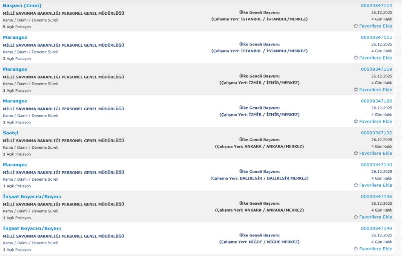
Task: Select the Marangoz title for Balıkesir listing
Action: click(15, 165)
